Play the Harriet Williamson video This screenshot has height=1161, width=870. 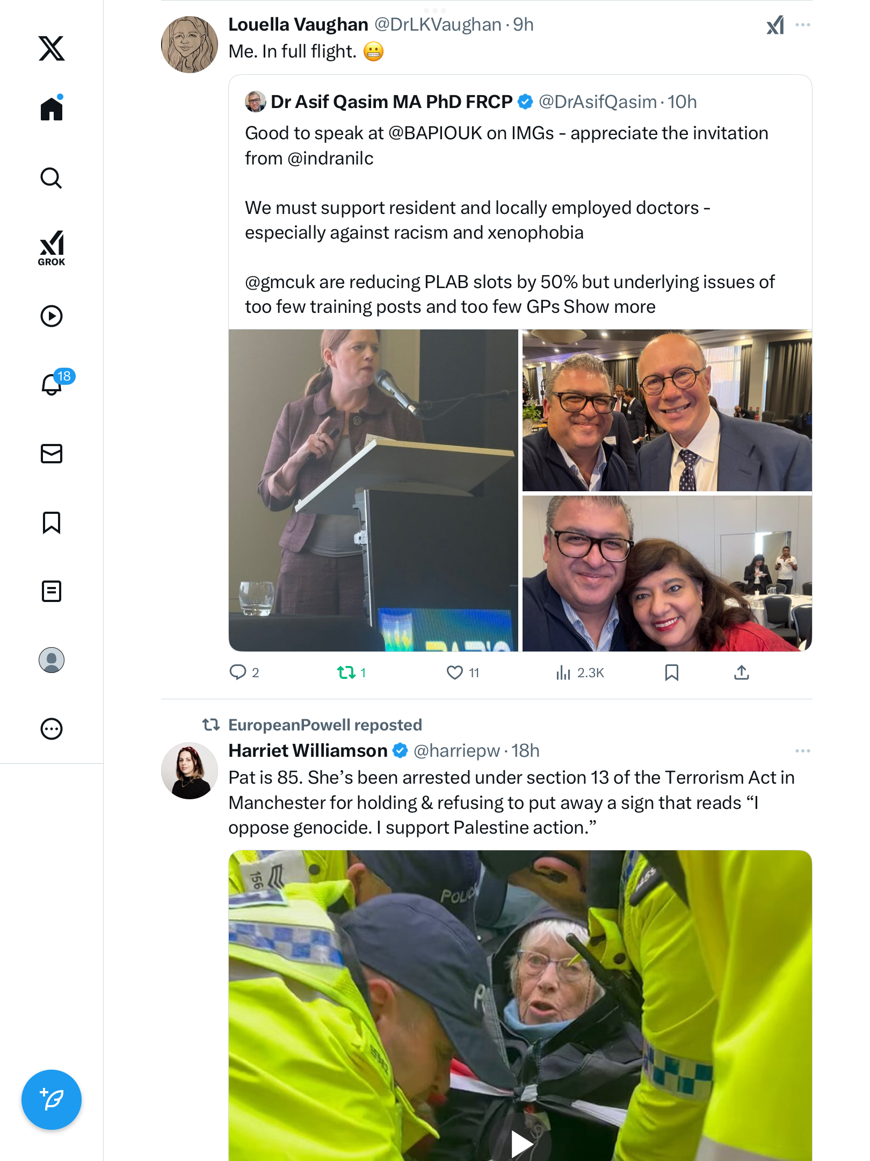pyautogui.click(x=520, y=1142)
